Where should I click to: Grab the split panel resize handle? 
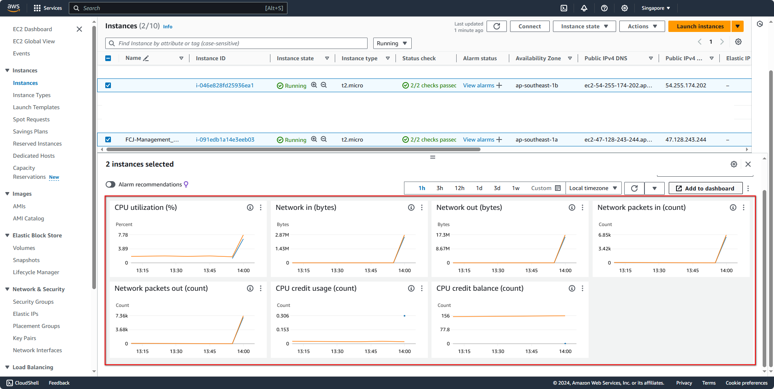pos(433,157)
